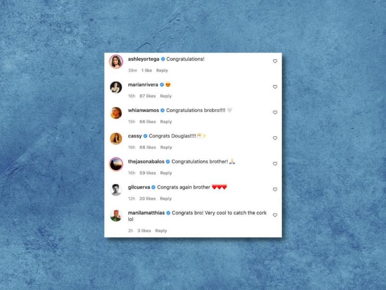This screenshot has width=386, height=290.
Task: Like whianwamos's Congratulations brobro comment
Action: pyautogui.click(x=275, y=113)
